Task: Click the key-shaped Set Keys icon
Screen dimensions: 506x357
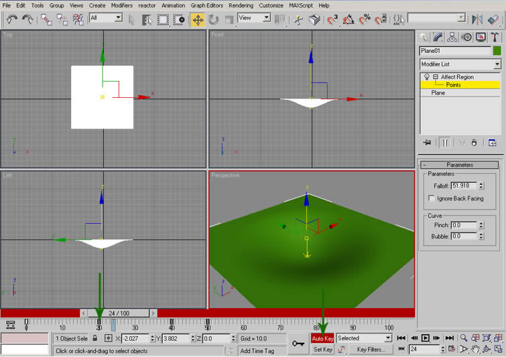Action: 298,344
